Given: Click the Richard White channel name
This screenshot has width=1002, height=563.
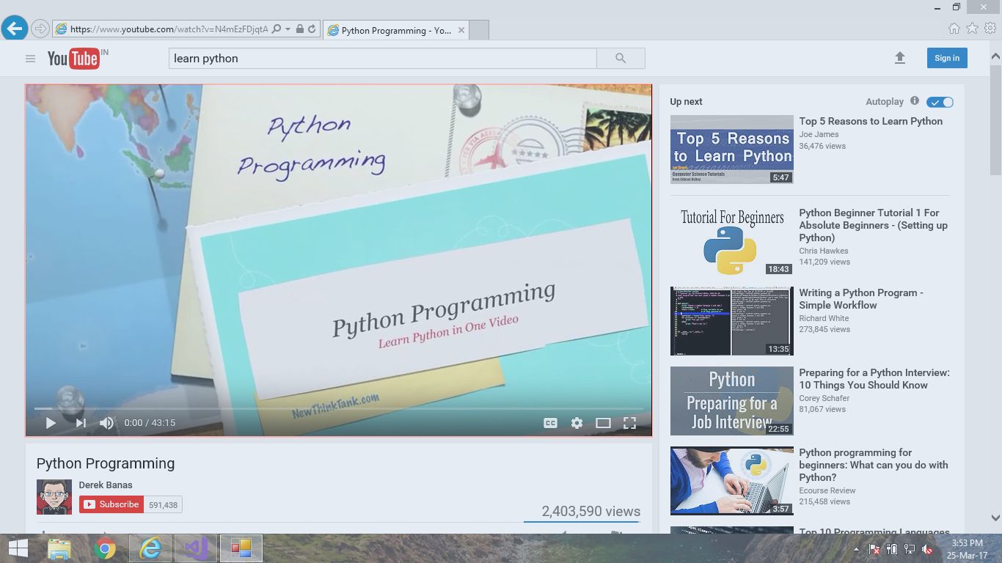Looking at the screenshot, I should 824,319.
